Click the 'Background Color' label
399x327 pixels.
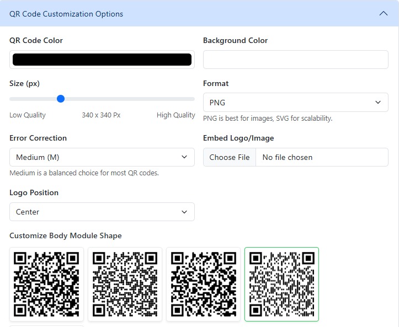(236, 40)
